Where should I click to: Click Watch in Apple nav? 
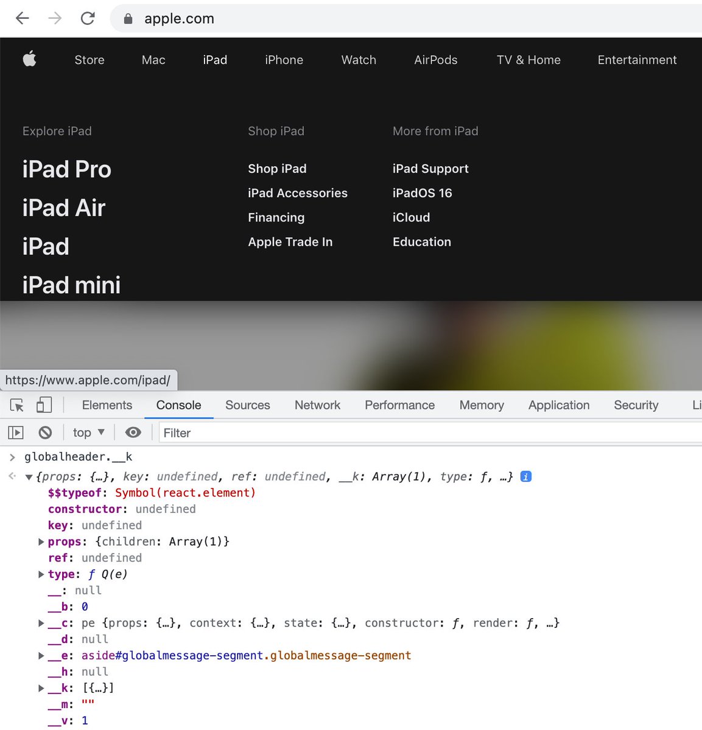pyautogui.click(x=359, y=60)
